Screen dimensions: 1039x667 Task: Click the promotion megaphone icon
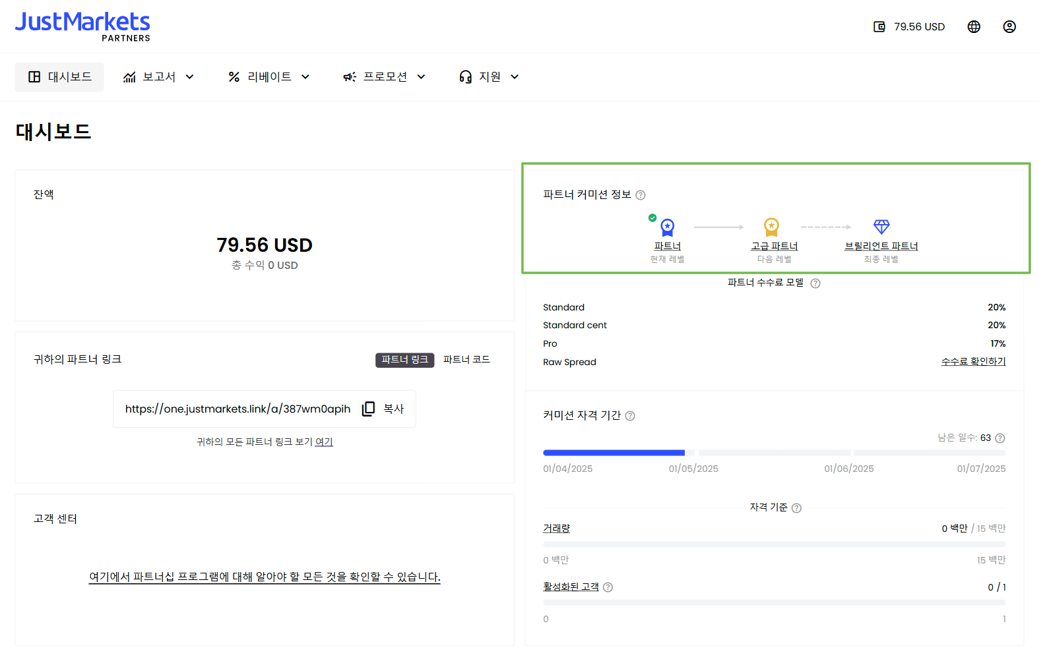tap(350, 77)
